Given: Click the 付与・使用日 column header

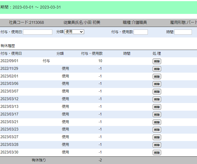Looking at the screenshot, I should pyautogui.click(x=11, y=53).
